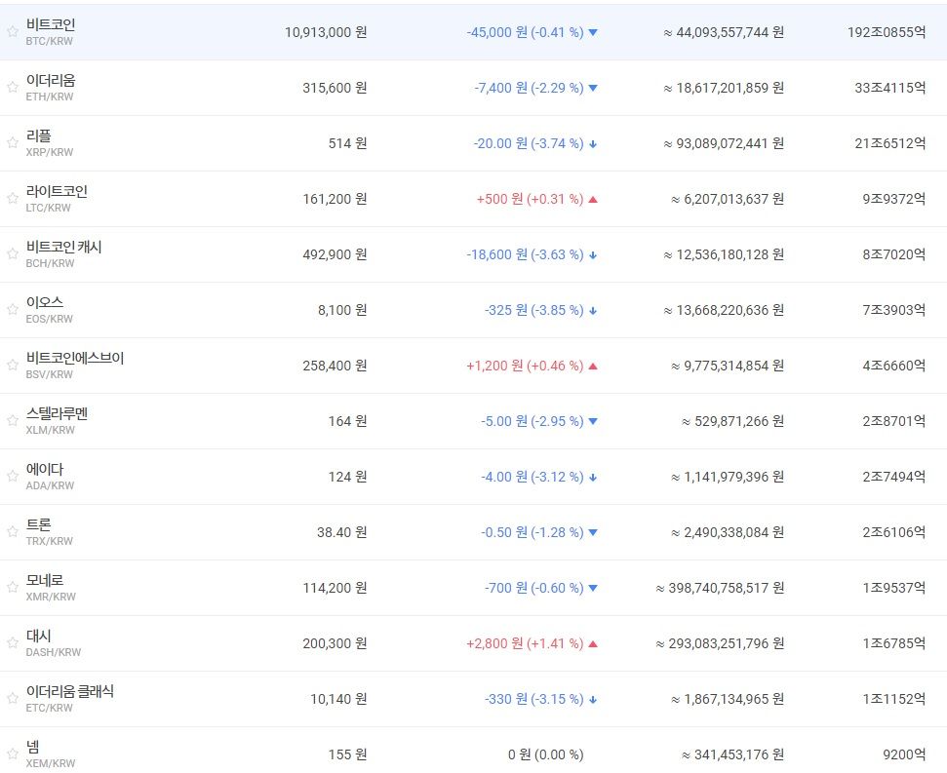Select change +1,200 원 (+0.46 %)
Viewport: 947px width, 773px height.
[525, 366]
